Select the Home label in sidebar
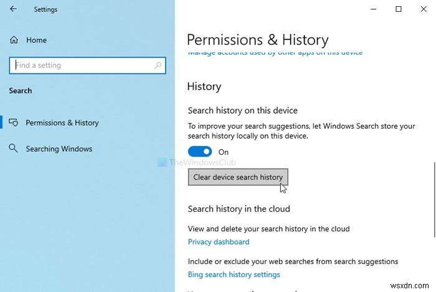Screen dimensions: 436x292 pos(36,40)
